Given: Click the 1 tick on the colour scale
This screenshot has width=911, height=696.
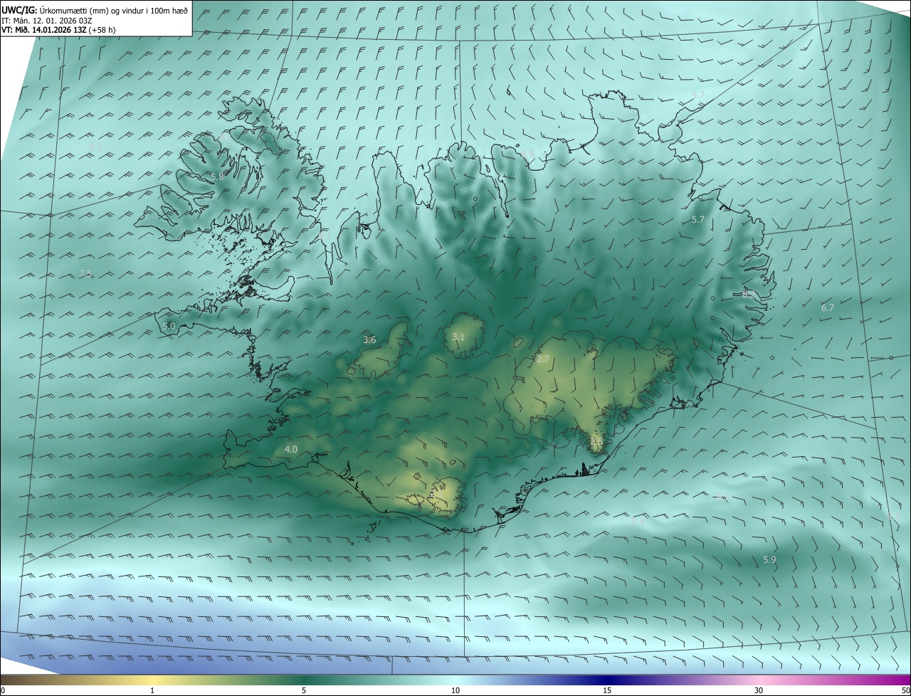Looking at the screenshot, I should coord(152,690).
